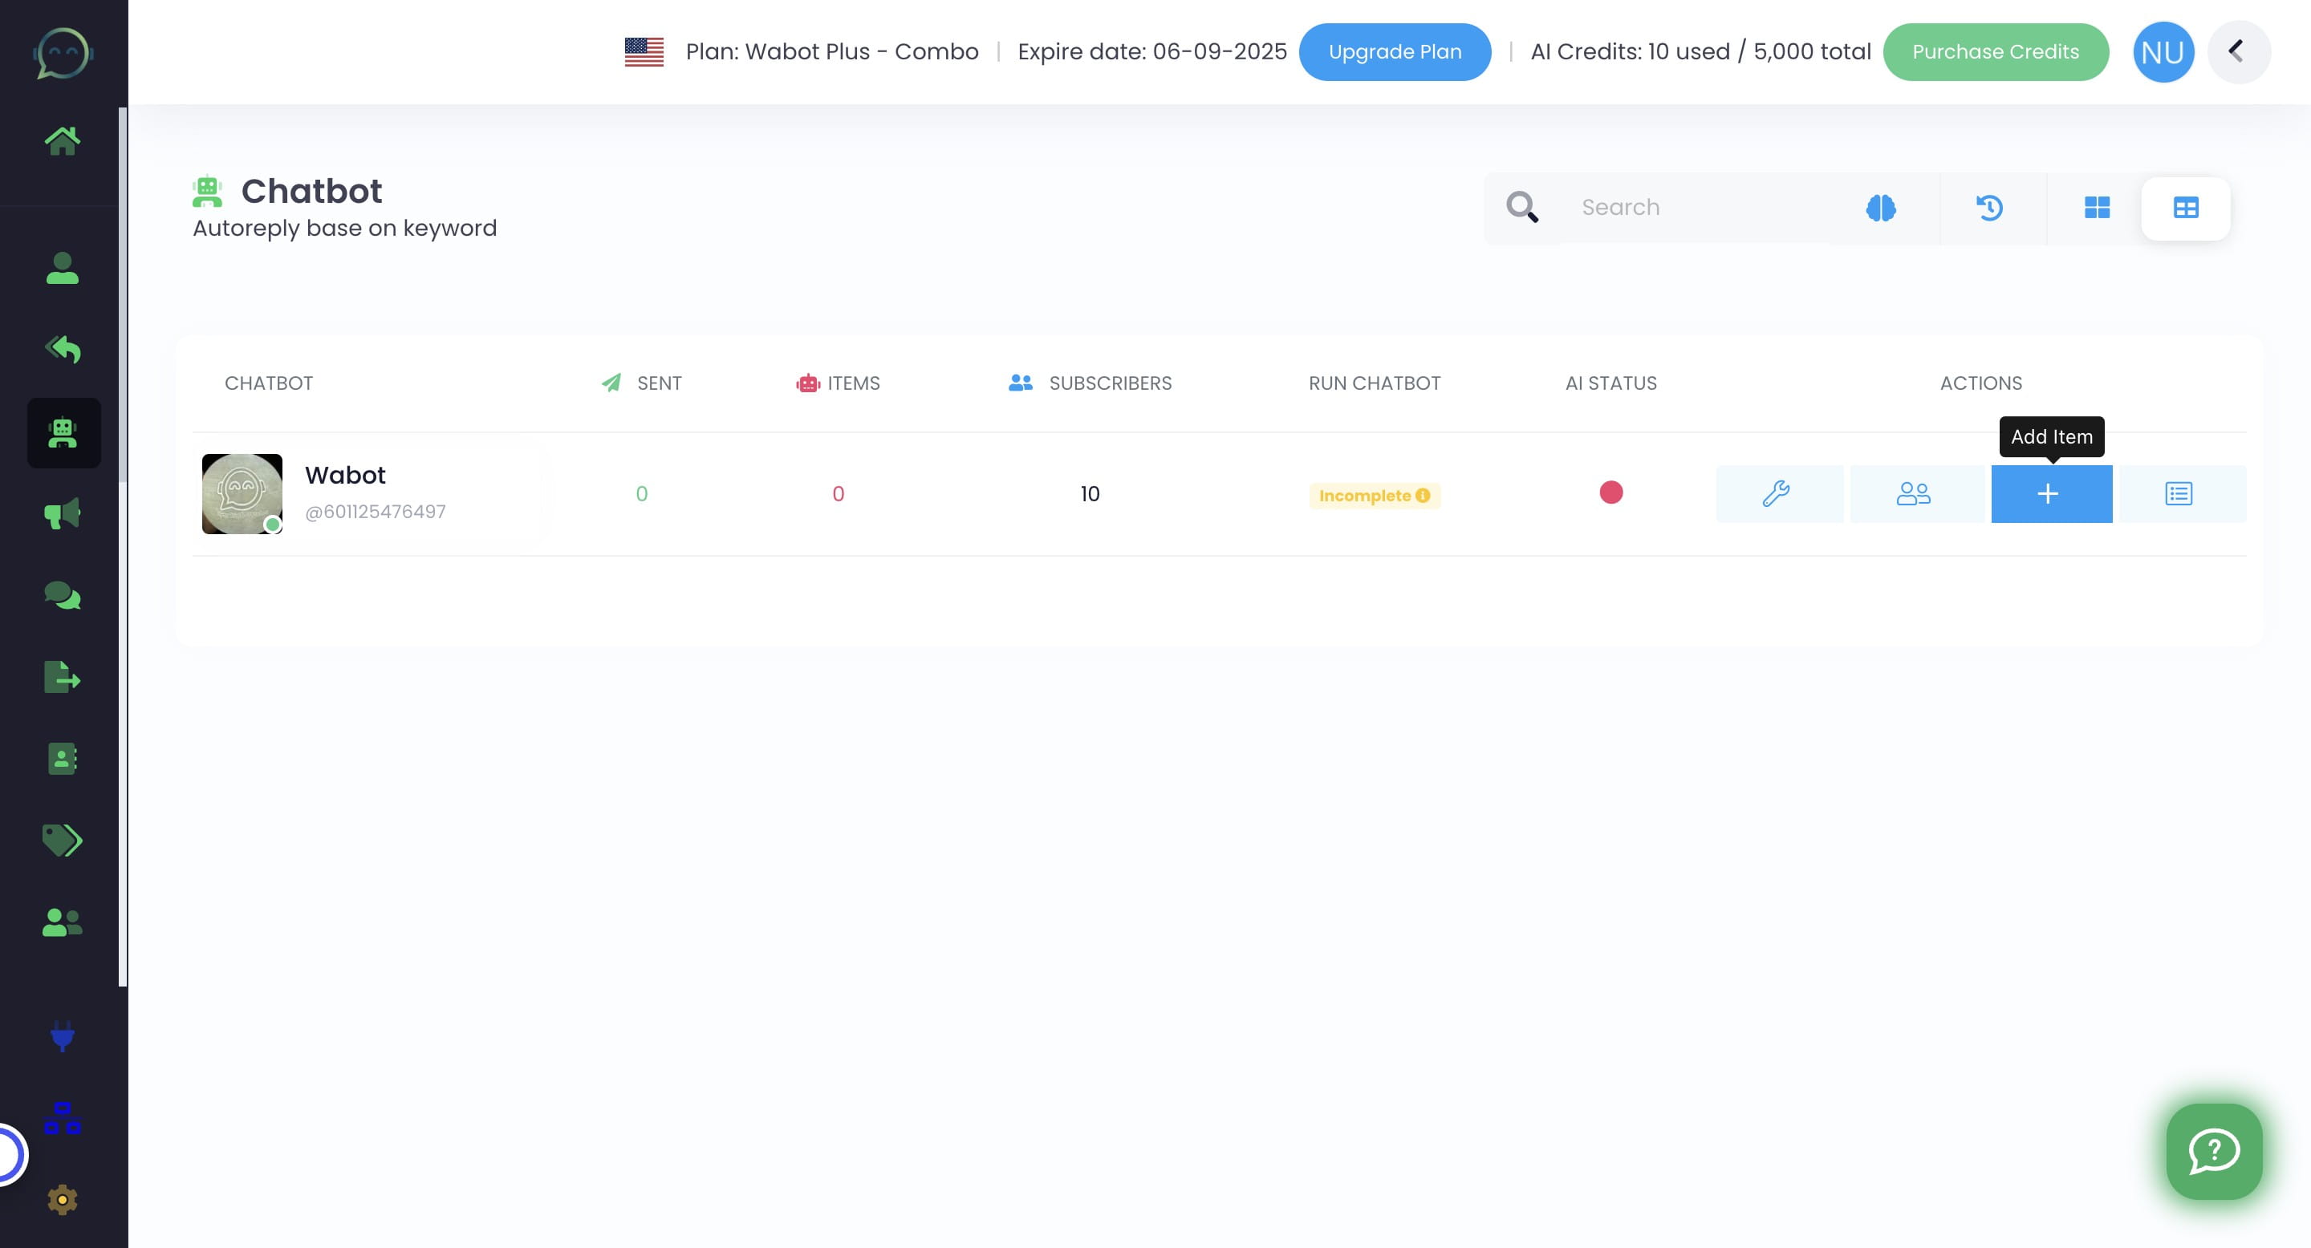Open language selector US flag
2311x1248 pixels.
(644, 52)
